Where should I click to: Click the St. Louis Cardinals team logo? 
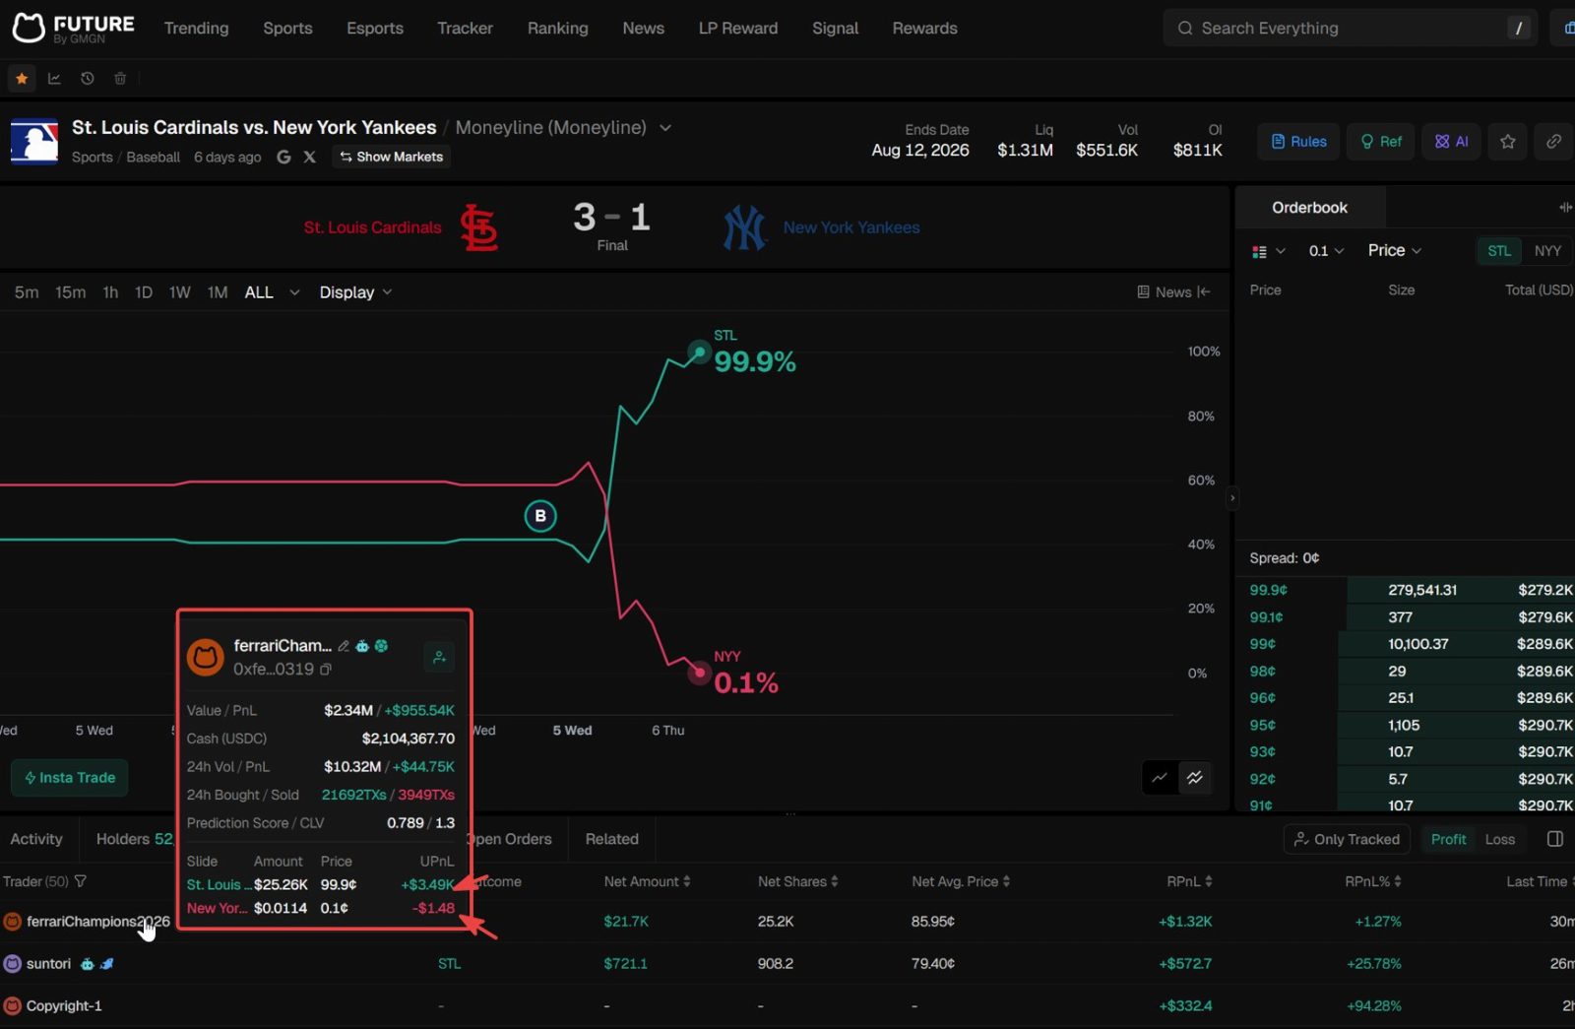click(479, 227)
